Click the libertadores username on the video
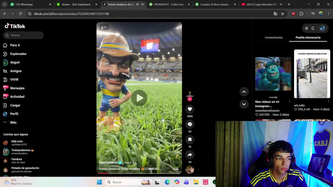333x187 pixels. (108, 163)
